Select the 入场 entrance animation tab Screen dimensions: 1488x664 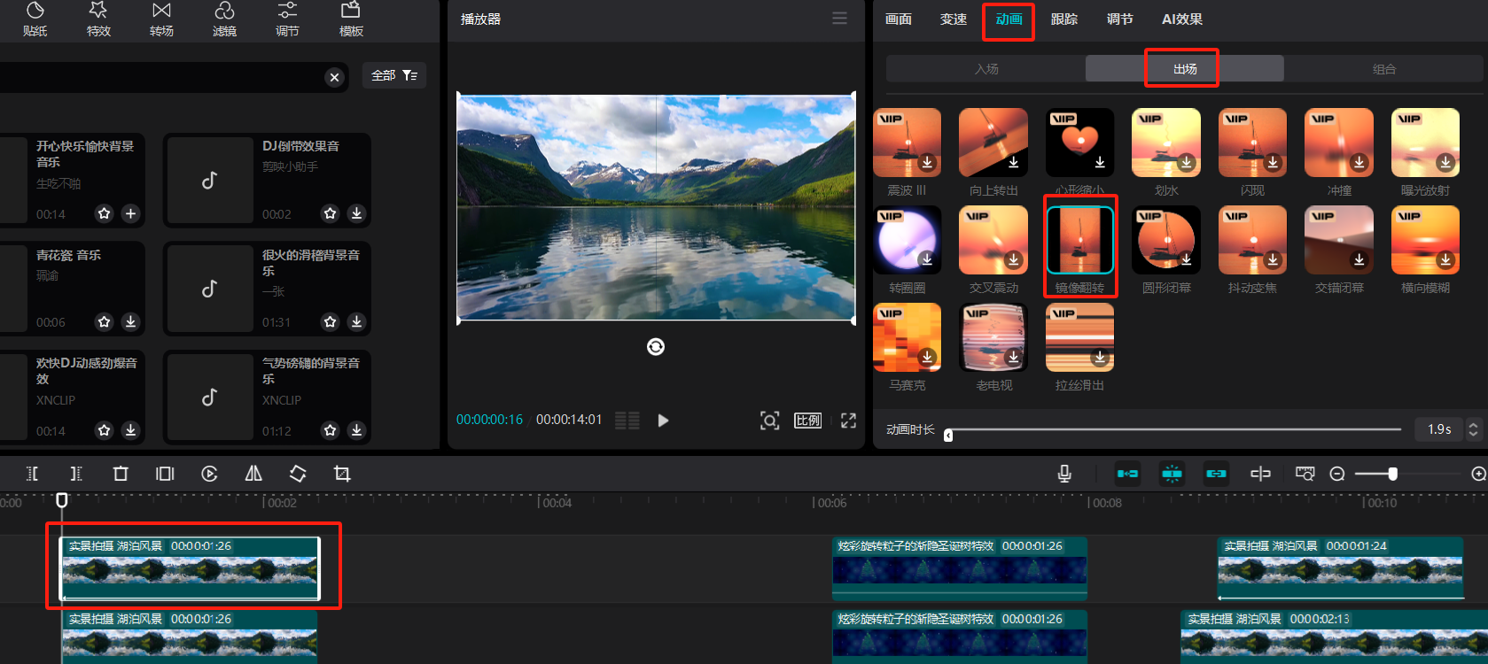[986, 69]
